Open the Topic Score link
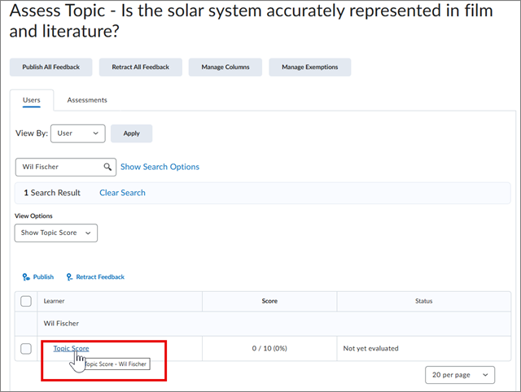The image size is (521, 392). point(71,348)
